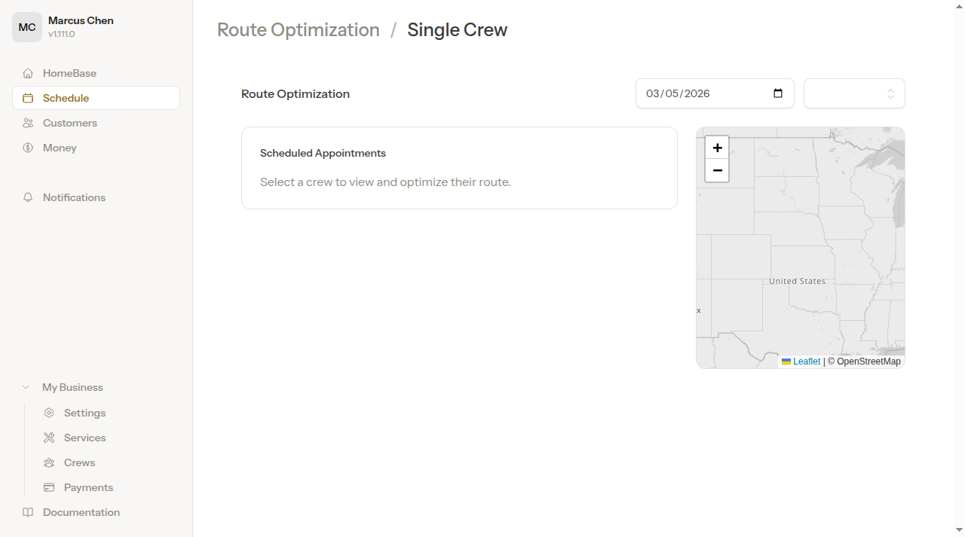Open the Schedule section icon in sidebar
965x537 pixels.
(28, 98)
